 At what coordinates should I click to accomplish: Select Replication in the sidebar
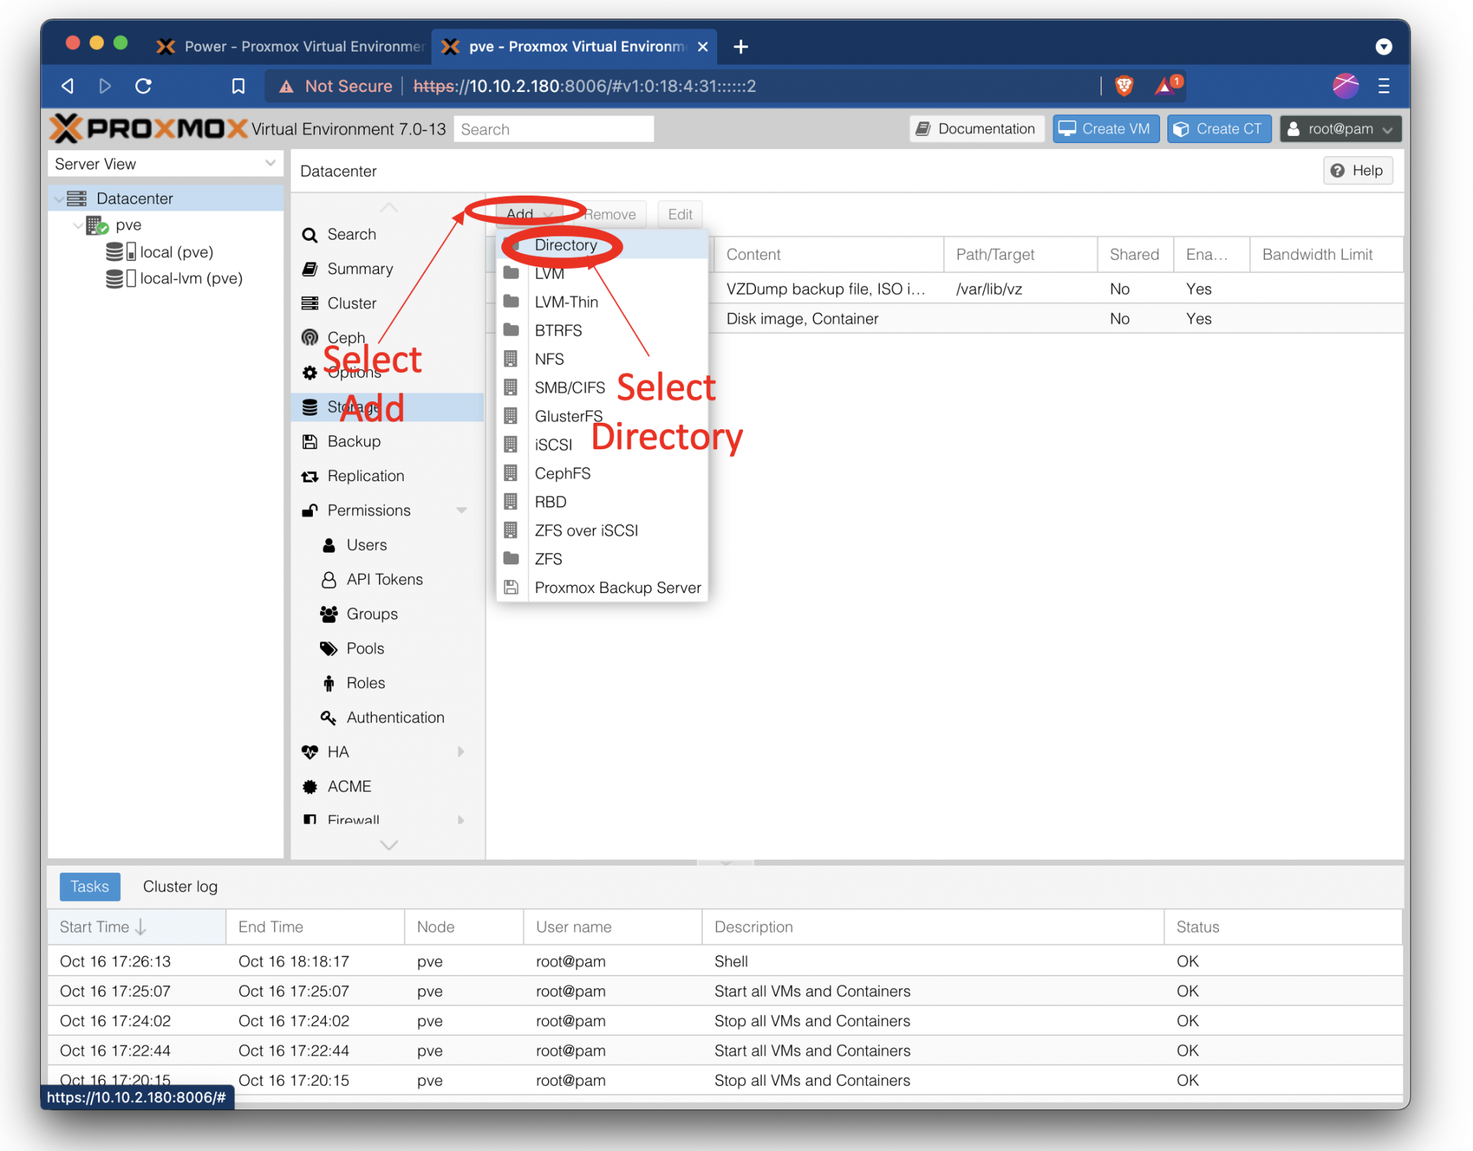tap(365, 475)
